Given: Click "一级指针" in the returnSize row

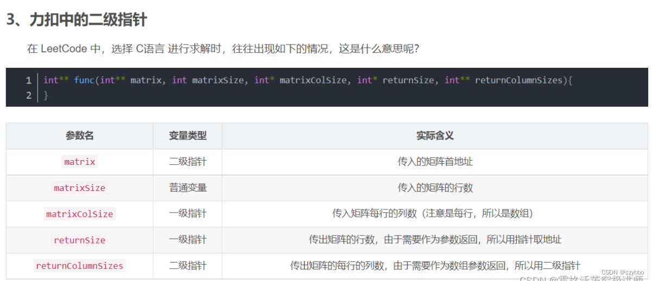Looking at the screenshot, I should 188,240.
